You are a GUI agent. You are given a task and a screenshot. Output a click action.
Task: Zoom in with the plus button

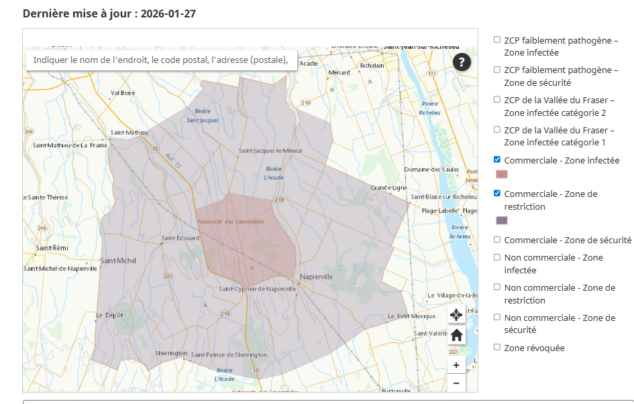click(x=456, y=365)
